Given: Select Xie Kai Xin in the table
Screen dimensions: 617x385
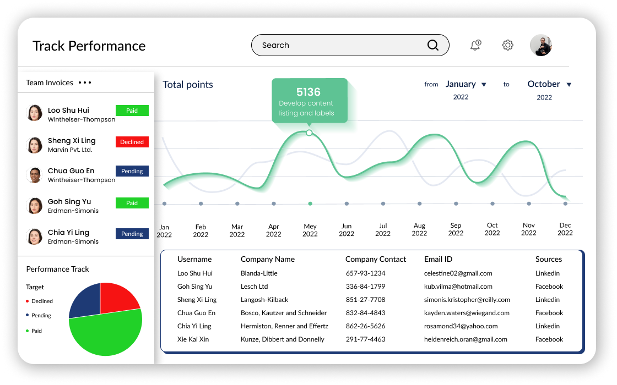Looking at the screenshot, I should [x=193, y=339].
